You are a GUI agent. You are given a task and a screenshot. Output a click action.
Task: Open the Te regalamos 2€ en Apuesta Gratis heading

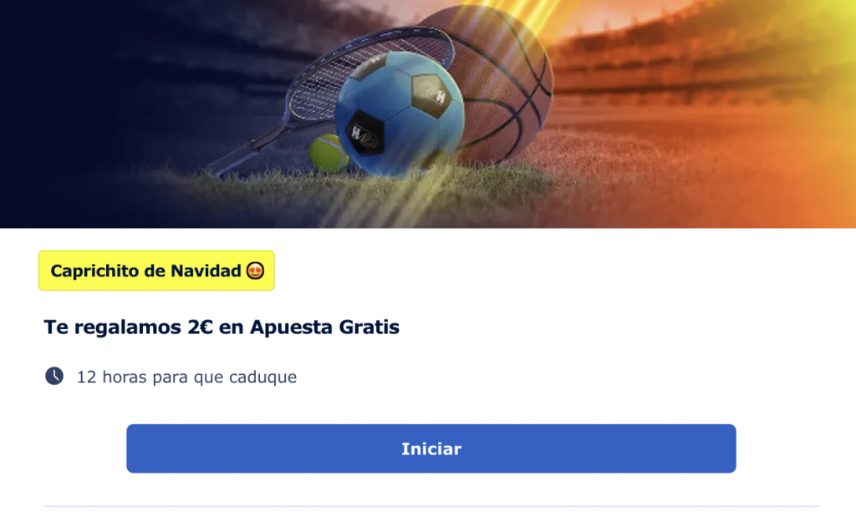point(222,327)
